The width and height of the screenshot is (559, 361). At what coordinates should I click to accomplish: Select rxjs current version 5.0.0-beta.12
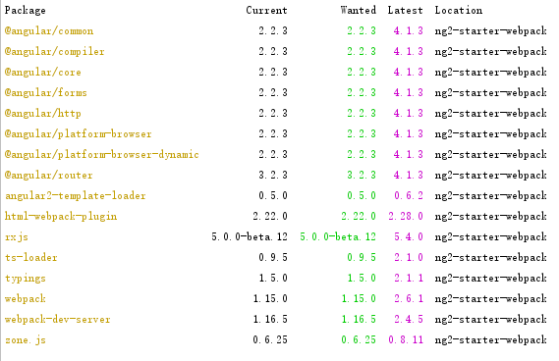(250, 237)
